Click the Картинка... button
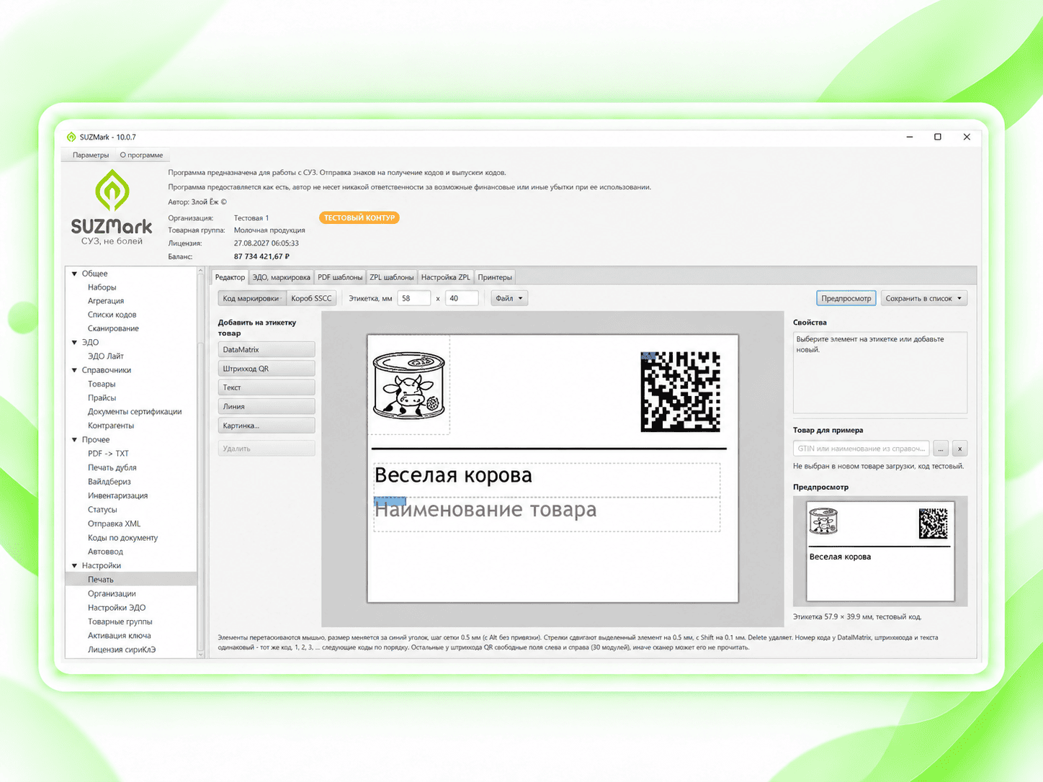Image resolution: width=1043 pixels, height=782 pixels. click(x=267, y=426)
